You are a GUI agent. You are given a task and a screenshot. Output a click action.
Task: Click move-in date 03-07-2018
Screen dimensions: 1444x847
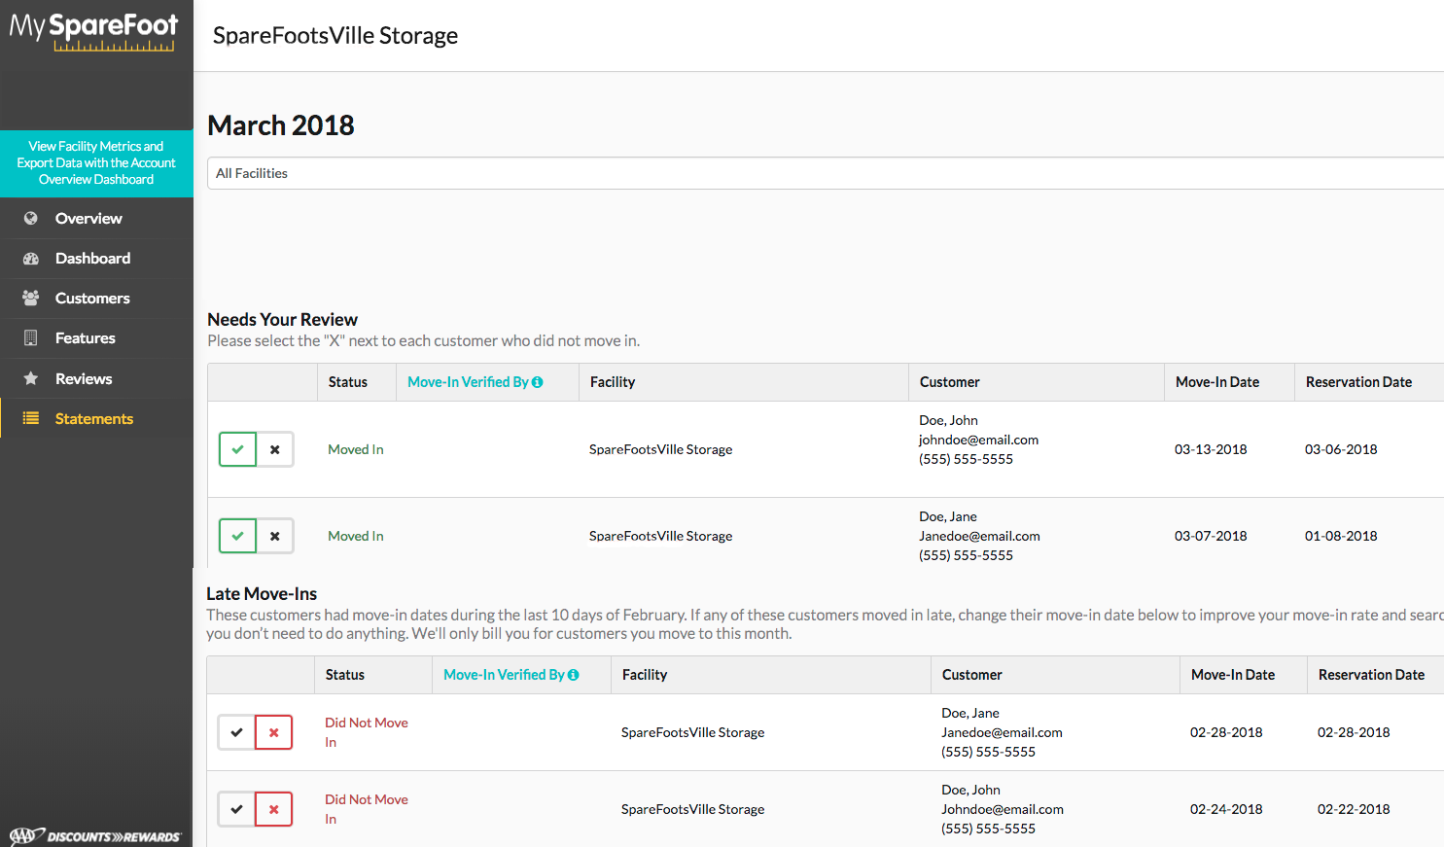[x=1211, y=536]
